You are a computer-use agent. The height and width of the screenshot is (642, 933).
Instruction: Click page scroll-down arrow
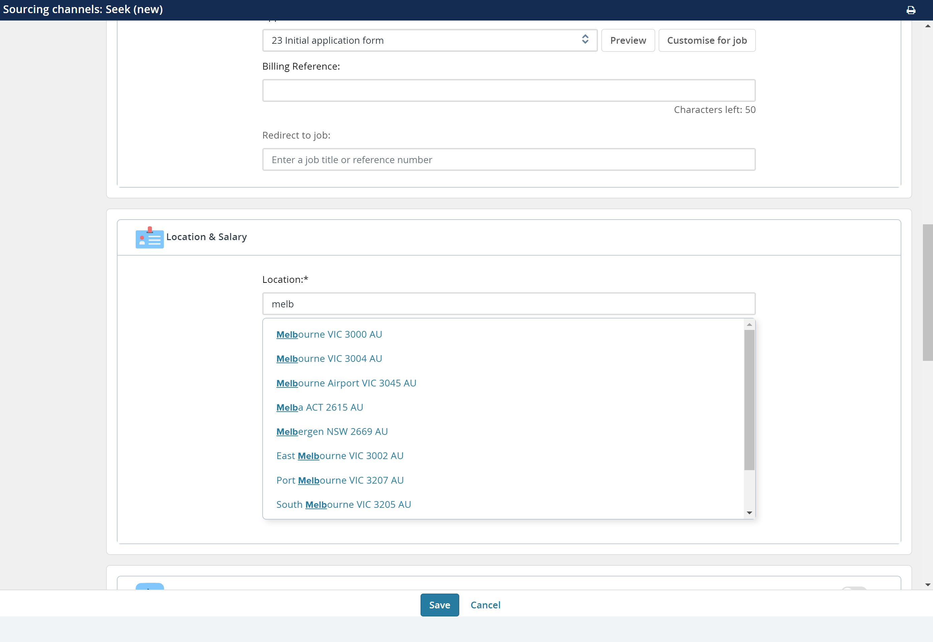point(927,585)
